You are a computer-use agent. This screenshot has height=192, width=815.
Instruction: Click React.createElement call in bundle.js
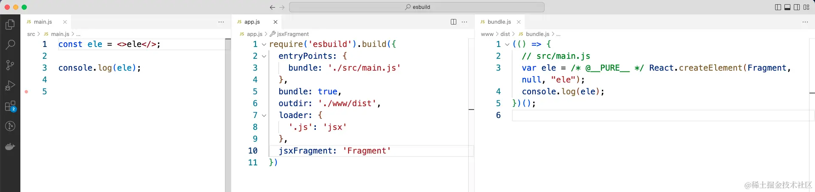point(695,68)
